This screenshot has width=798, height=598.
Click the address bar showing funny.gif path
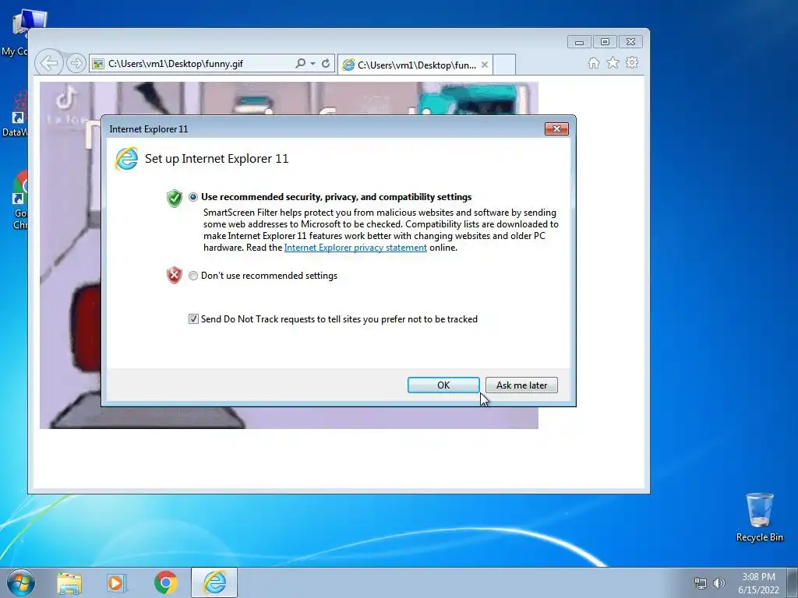[x=192, y=64]
